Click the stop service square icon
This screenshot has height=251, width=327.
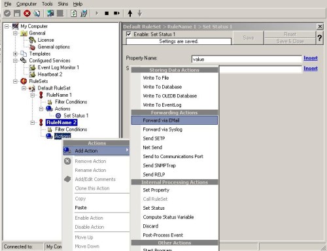(107, 13)
